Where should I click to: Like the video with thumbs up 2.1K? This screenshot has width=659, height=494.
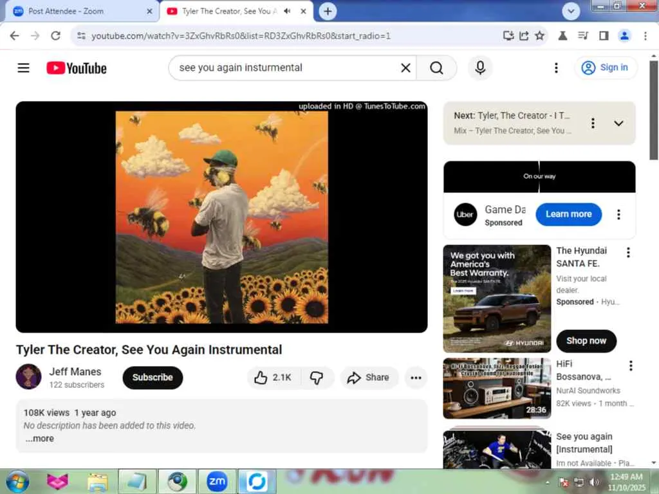tap(273, 377)
